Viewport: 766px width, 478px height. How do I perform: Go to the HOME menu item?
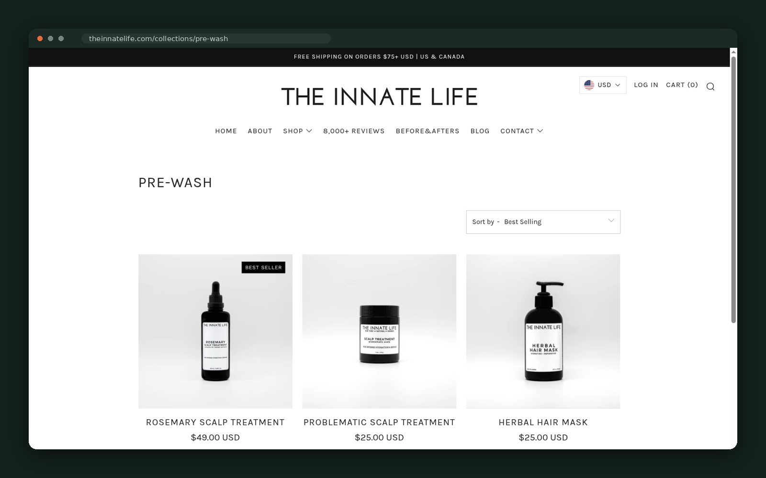(x=226, y=131)
